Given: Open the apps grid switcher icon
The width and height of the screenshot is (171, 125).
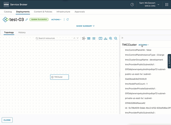Looking at the screenshot, I should 167,5.
